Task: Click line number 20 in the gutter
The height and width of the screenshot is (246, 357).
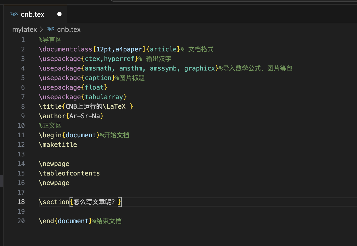Action: point(21,221)
